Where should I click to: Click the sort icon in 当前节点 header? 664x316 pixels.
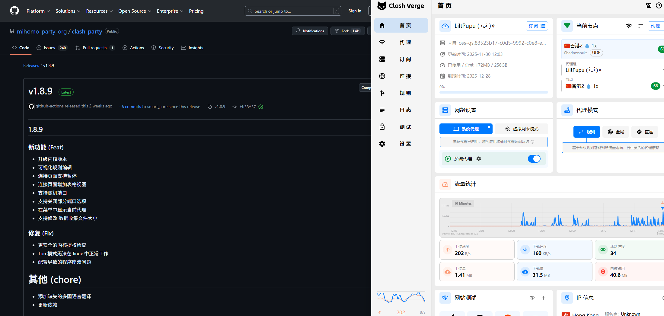640,26
